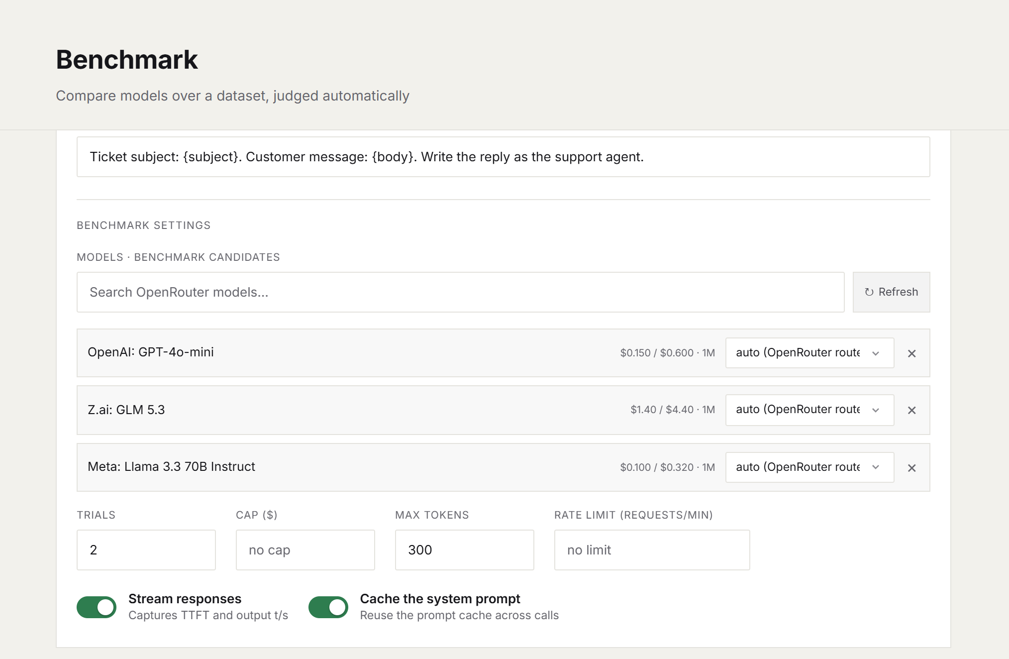Click the Trials input field
Screen dimensions: 1009x659
(x=146, y=550)
